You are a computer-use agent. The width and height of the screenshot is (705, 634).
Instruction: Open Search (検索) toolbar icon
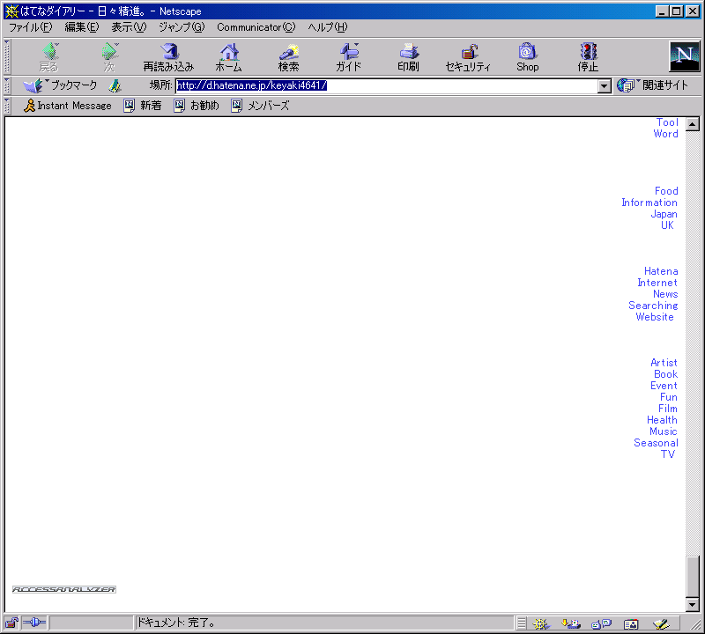coord(289,56)
